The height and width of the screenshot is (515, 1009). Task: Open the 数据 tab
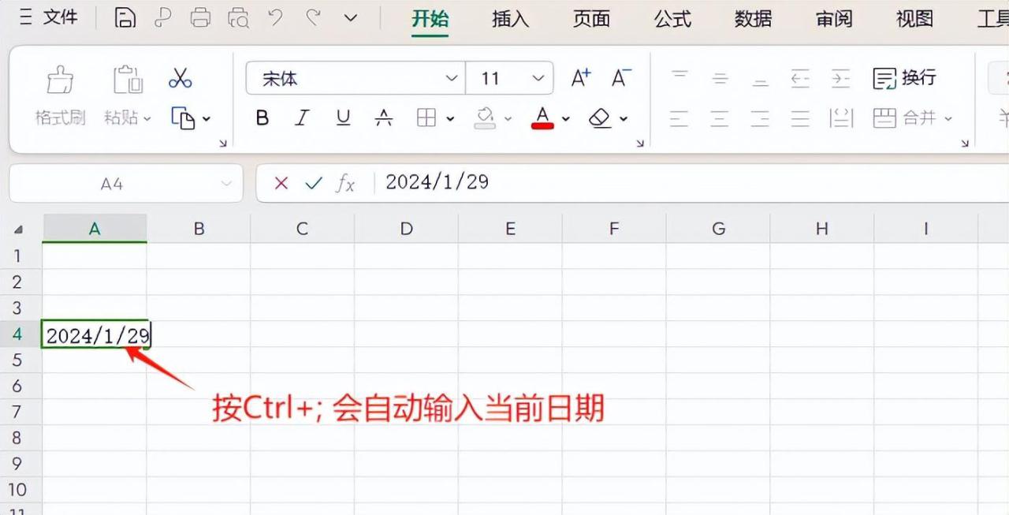pos(753,18)
